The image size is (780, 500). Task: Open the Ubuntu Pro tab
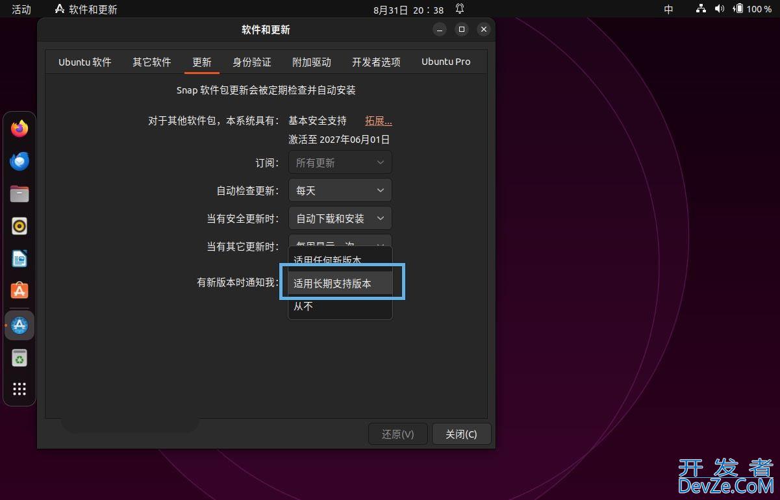[x=446, y=62]
